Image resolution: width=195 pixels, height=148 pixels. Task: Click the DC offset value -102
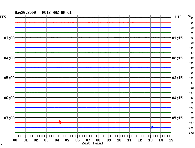190,133
